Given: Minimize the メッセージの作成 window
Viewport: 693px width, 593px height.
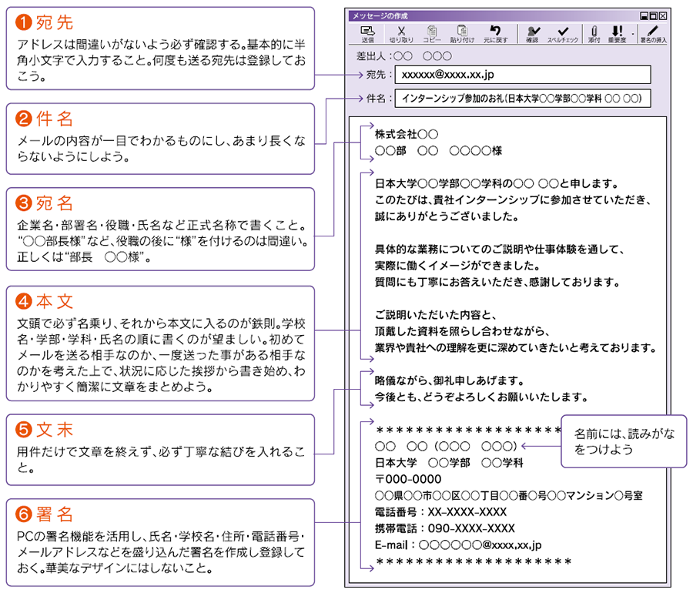Looking at the screenshot, I should pos(644,16).
